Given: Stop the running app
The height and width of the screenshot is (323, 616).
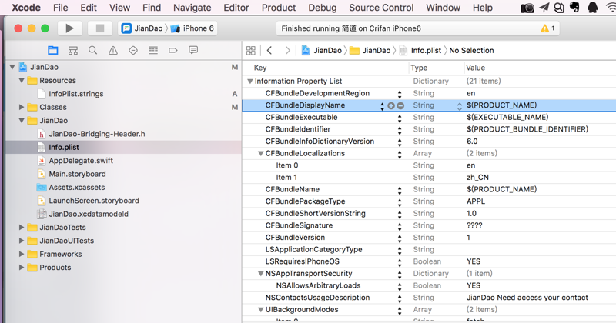Looking at the screenshot, I should point(100,28).
